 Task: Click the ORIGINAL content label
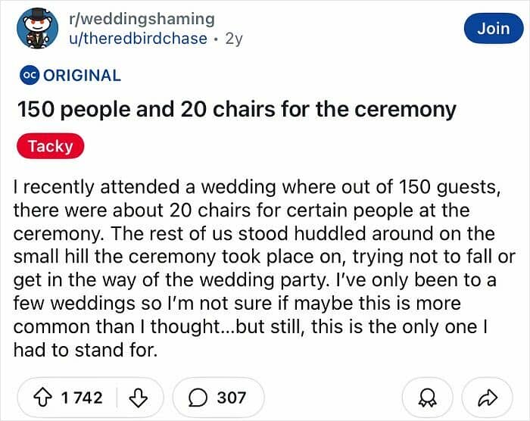point(82,76)
